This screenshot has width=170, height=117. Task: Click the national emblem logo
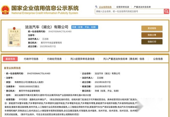[x=5, y=10]
